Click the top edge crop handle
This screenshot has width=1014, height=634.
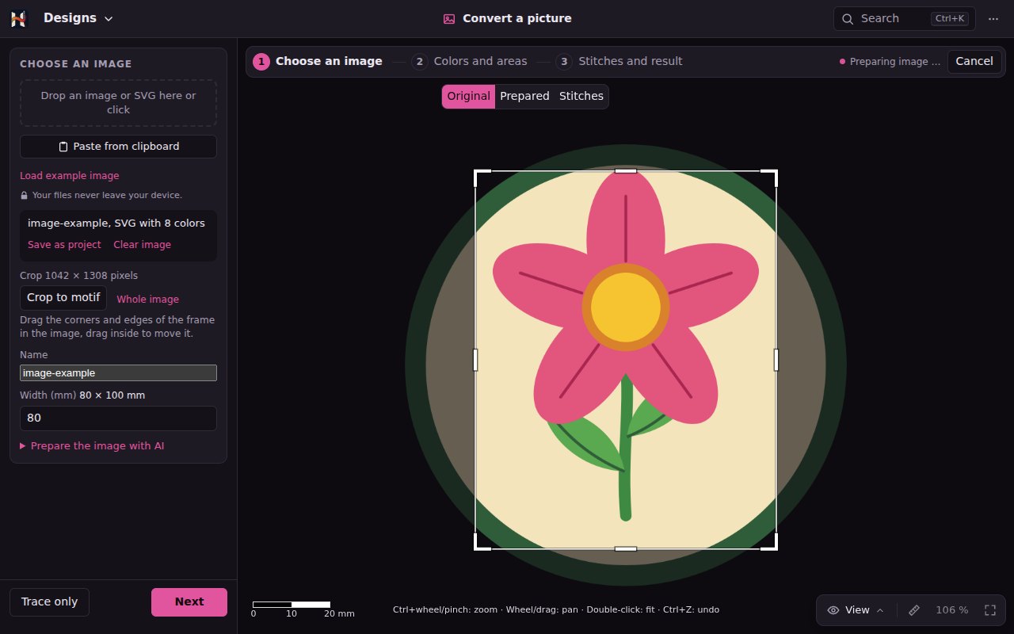(626, 170)
